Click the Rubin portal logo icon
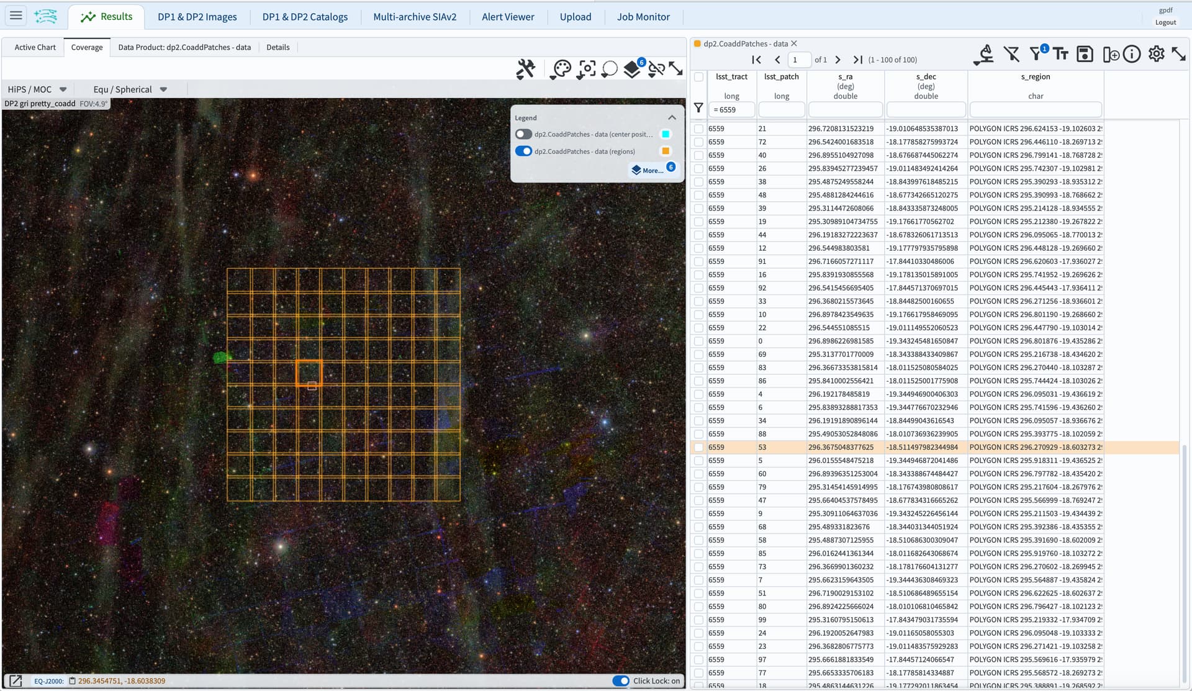Screen dimensions: 1192x691 46,16
